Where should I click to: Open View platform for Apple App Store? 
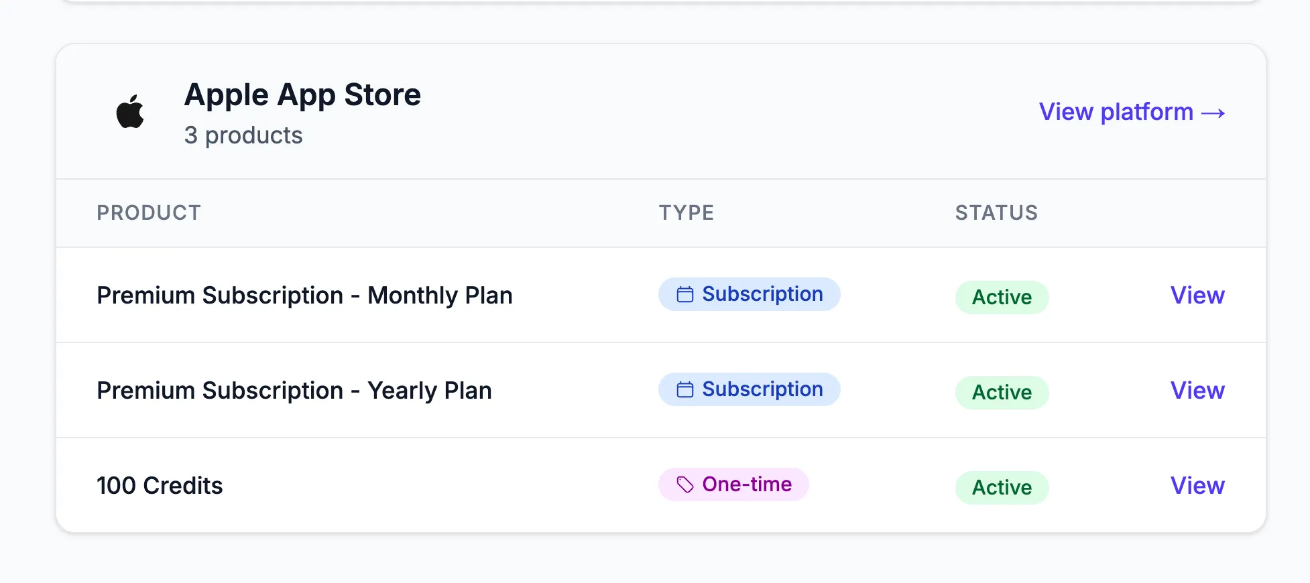coord(1131,112)
